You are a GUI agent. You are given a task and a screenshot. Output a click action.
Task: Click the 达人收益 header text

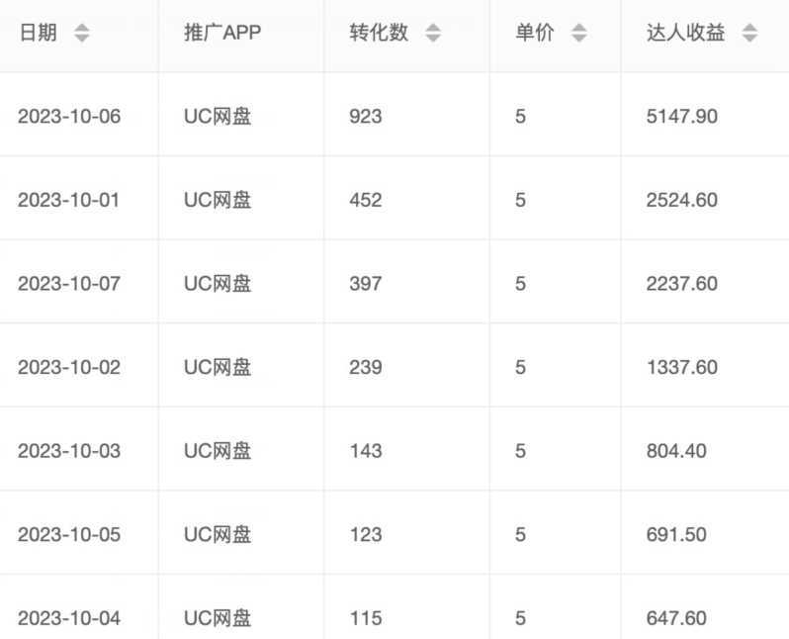pos(685,33)
